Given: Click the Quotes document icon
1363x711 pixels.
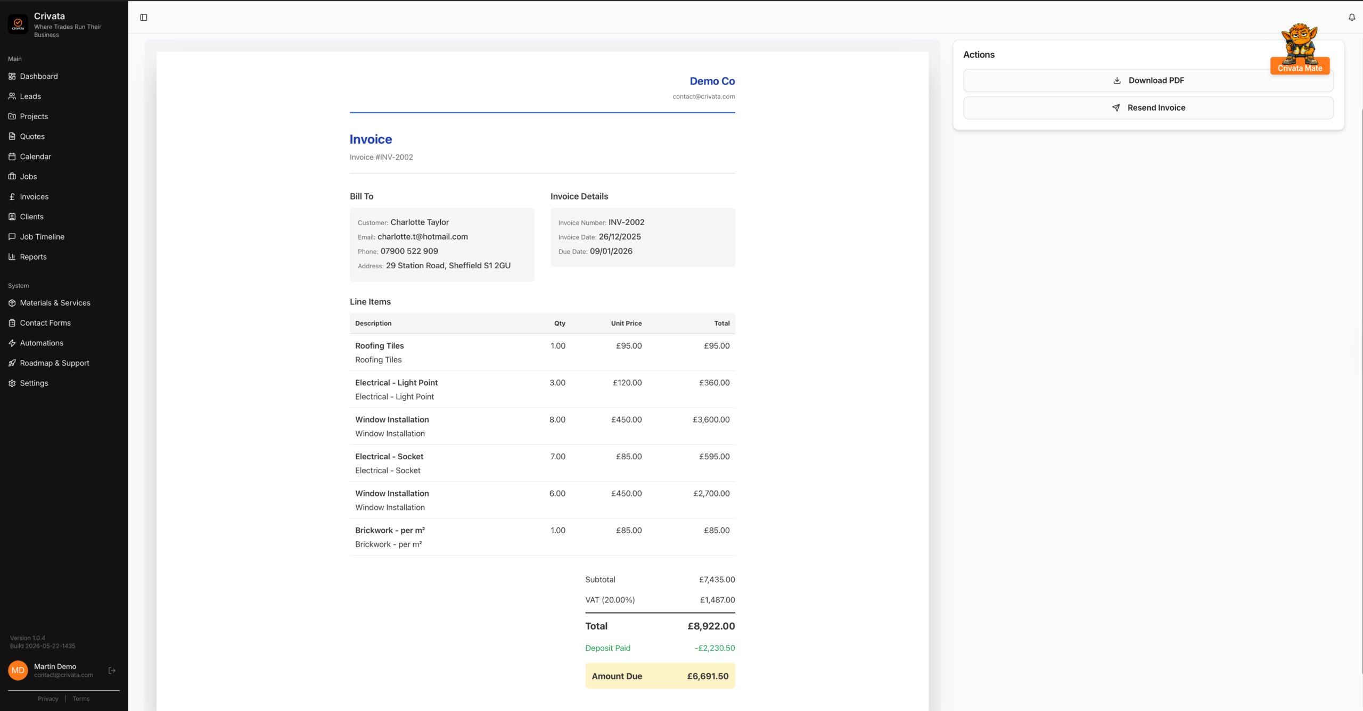Looking at the screenshot, I should [12, 137].
